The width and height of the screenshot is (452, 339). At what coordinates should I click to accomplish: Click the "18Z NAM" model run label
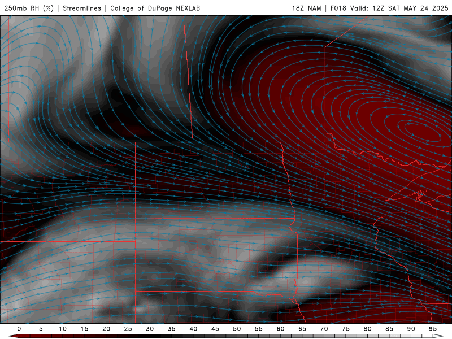(306, 8)
